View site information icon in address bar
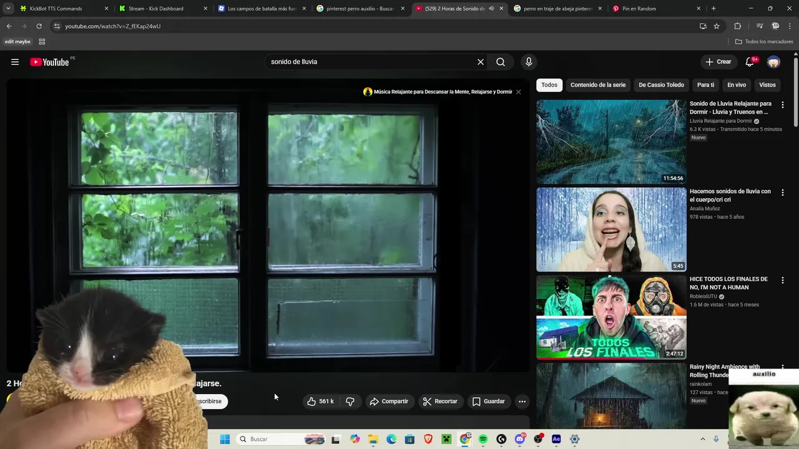 (x=57, y=26)
